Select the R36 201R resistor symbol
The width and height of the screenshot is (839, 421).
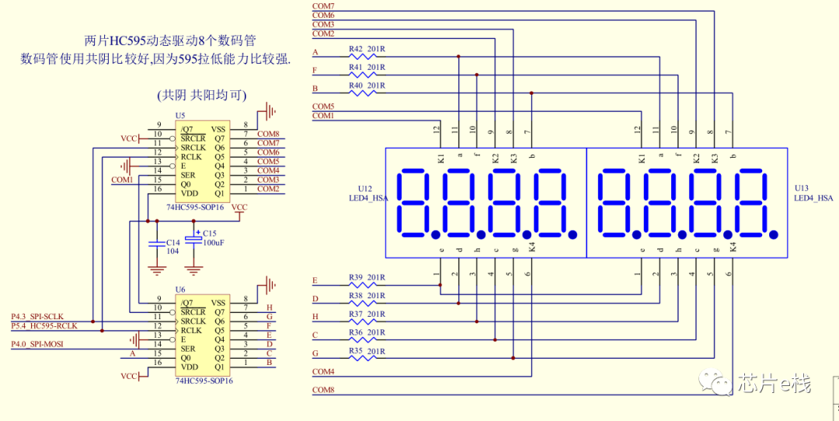362,339
